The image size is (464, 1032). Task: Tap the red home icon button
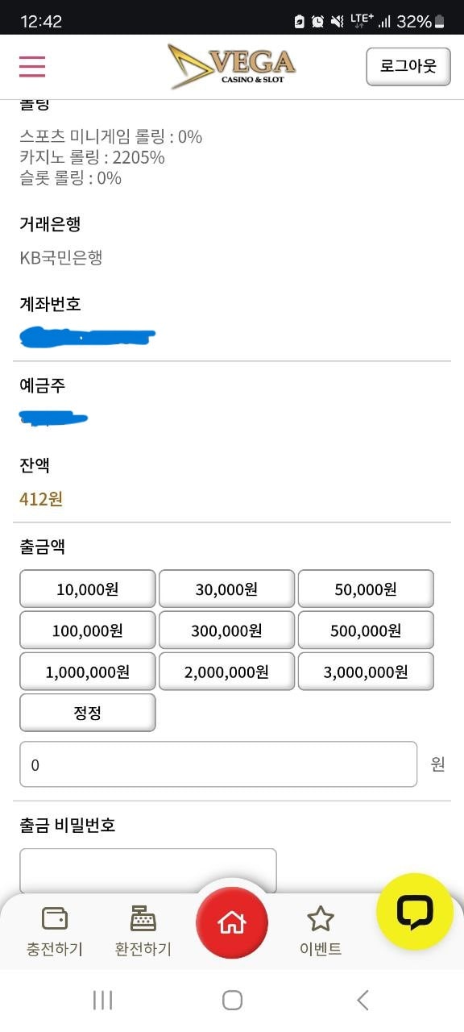pyautogui.click(x=232, y=922)
